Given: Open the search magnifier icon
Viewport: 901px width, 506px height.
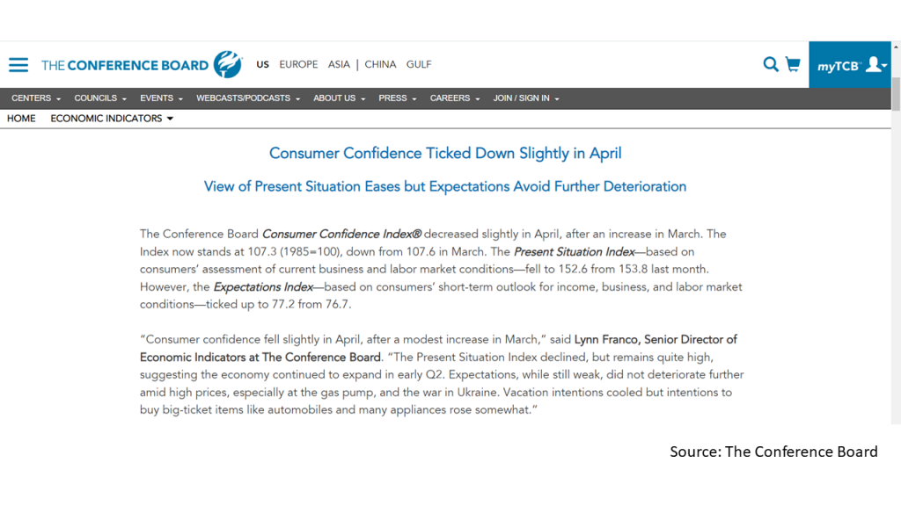Looking at the screenshot, I should tap(771, 64).
